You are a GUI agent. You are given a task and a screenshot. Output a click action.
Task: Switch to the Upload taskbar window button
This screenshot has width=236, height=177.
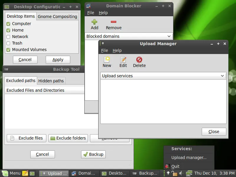pyautogui.click(x=54, y=173)
